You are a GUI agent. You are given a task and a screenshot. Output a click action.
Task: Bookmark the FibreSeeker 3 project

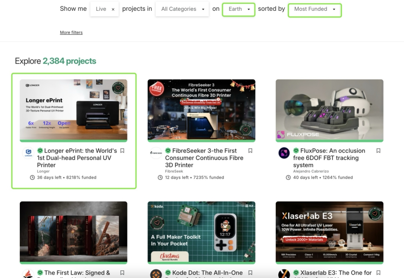pos(250,151)
